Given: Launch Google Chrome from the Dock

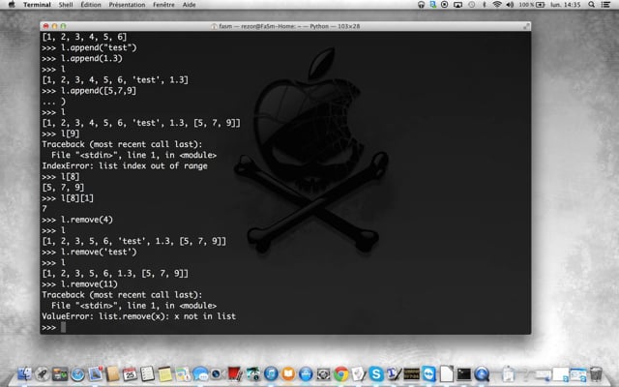Looking at the screenshot, I should tap(341, 373).
